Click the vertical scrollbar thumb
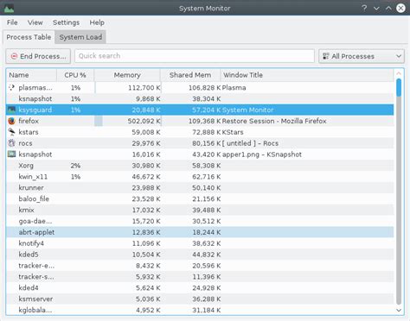 pyautogui.click(x=399, y=88)
